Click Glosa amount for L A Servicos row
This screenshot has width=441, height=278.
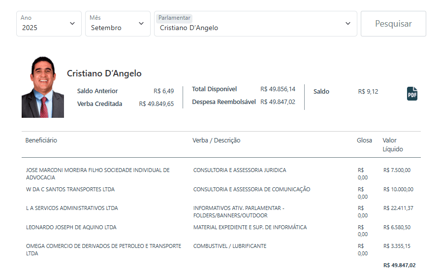363,212
